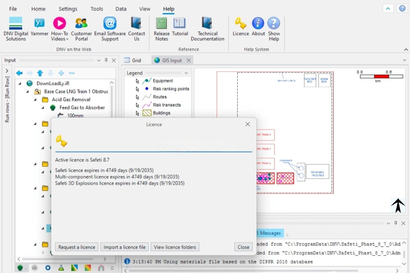Open the Input panel options dropdown arrow
Viewport: 410px width, 273px height.
coord(99,60)
